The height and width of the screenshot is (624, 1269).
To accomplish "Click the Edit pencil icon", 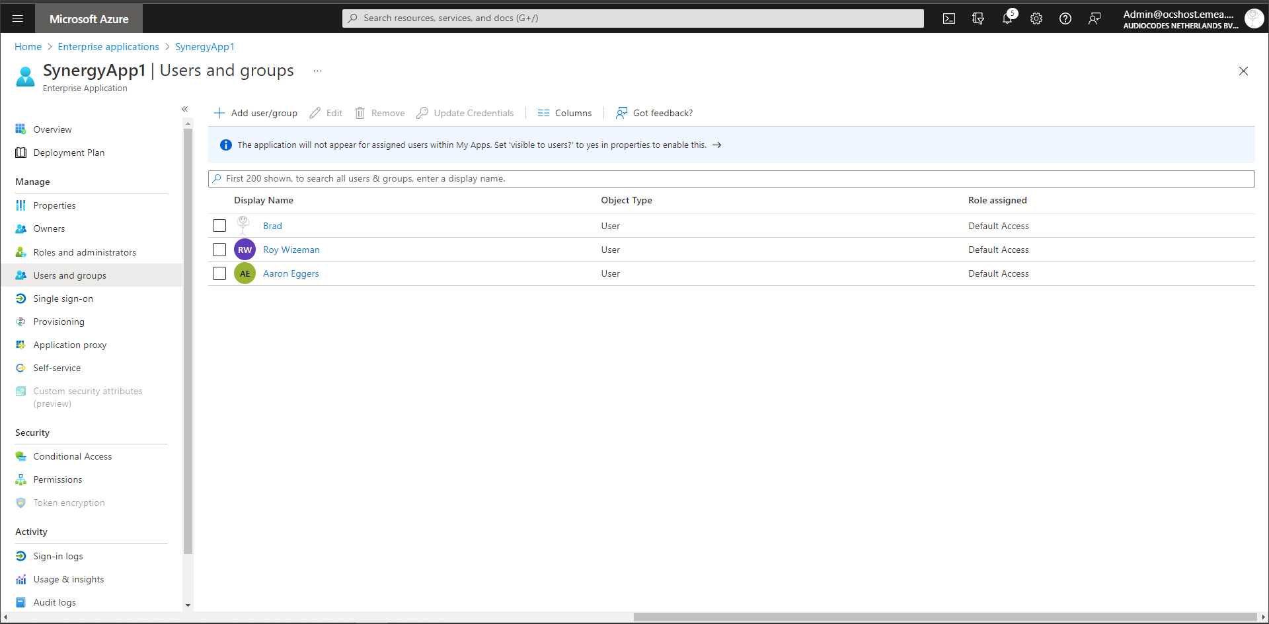I will 315,113.
